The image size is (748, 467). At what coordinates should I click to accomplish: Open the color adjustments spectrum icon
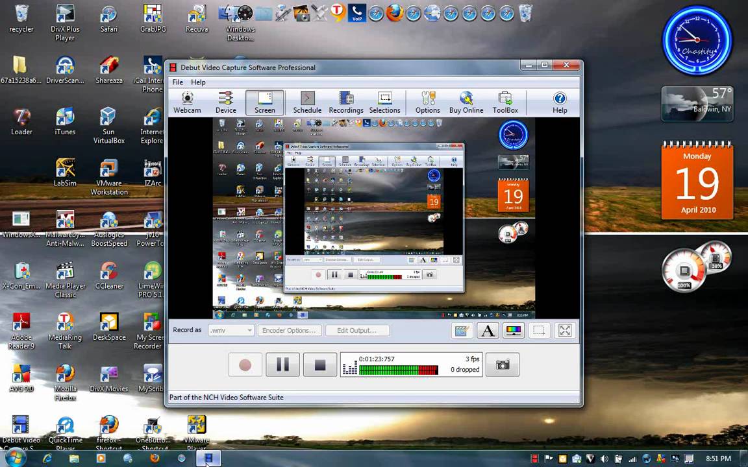click(514, 330)
